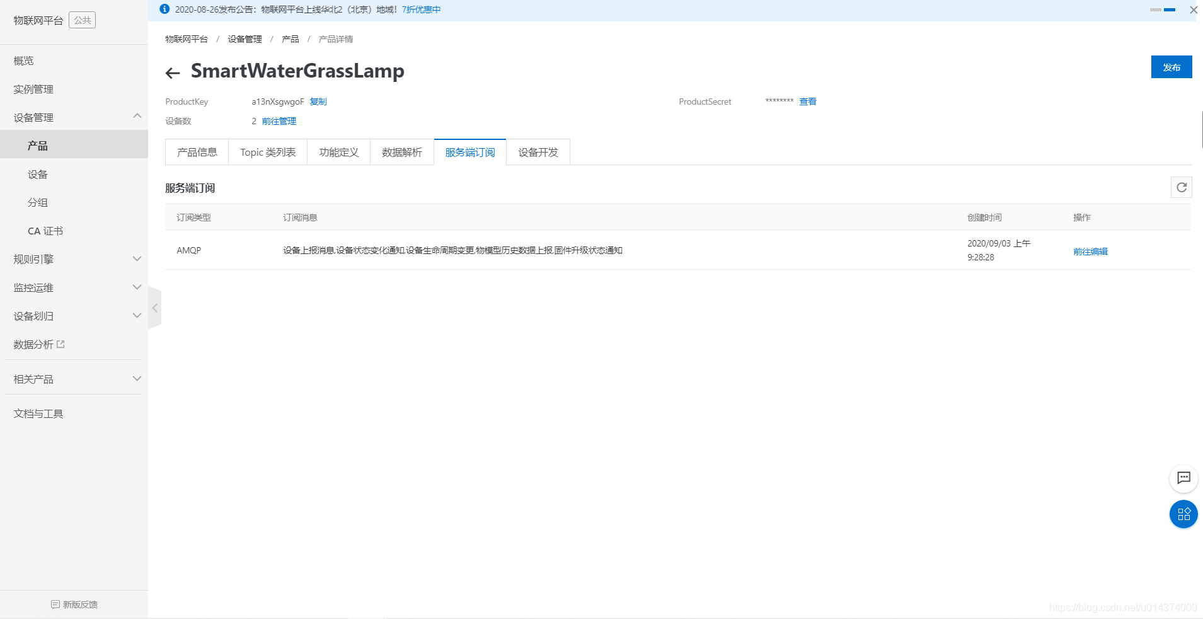Click 前往编辑 for AMQP subscription
Image resolution: width=1203 pixels, height=619 pixels.
coord(1090,252)
